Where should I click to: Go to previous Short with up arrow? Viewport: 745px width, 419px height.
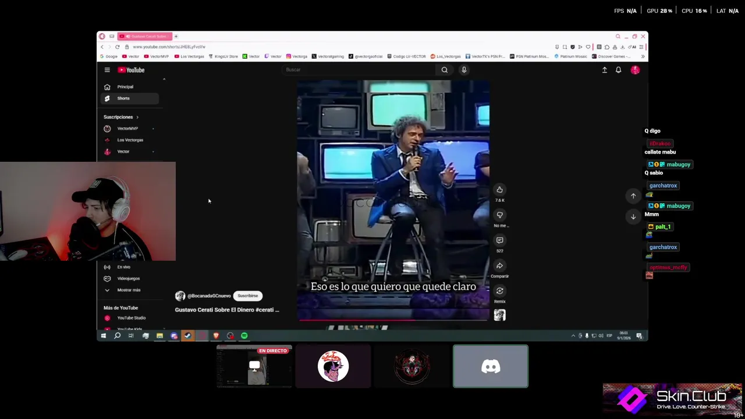click(x=633, y=196)
